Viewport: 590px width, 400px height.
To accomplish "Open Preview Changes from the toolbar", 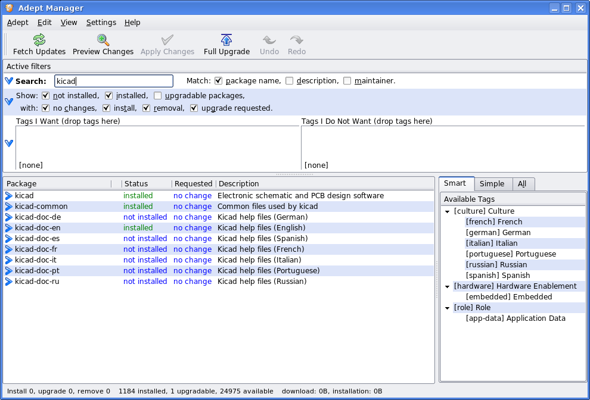I will click(x=103, y=40).
